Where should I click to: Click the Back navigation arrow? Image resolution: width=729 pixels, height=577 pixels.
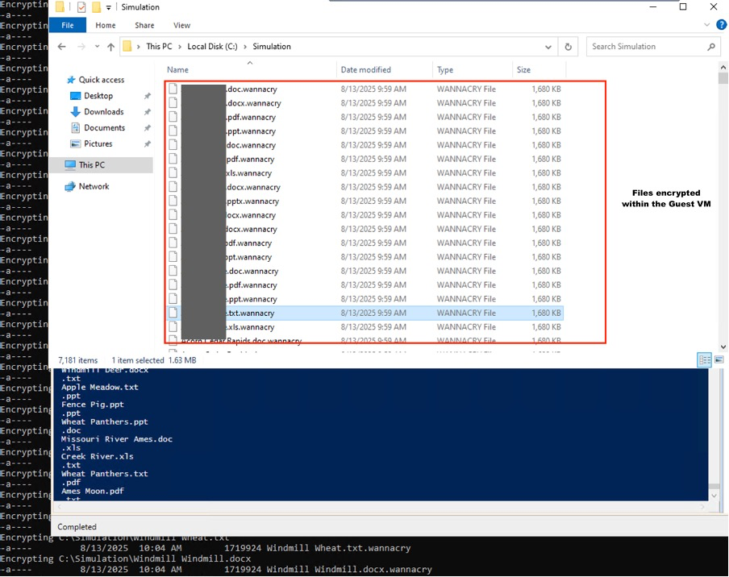click(x=62, y=47)
